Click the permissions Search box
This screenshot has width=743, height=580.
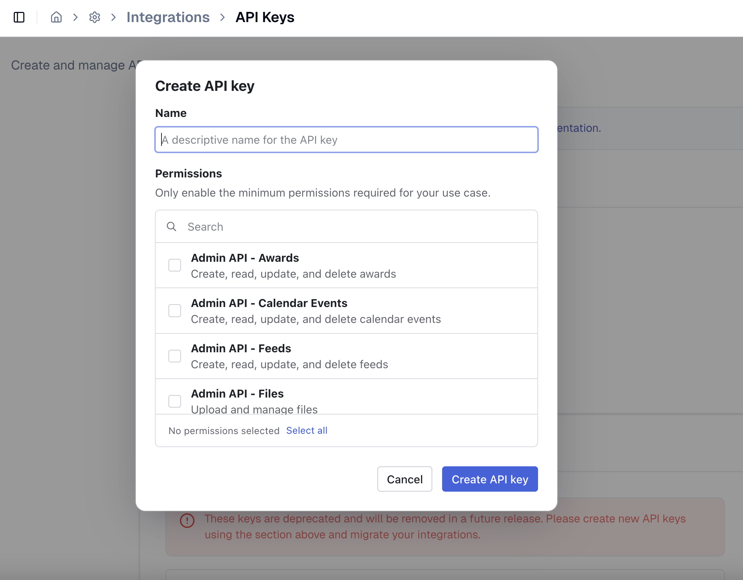pos(358,227)
